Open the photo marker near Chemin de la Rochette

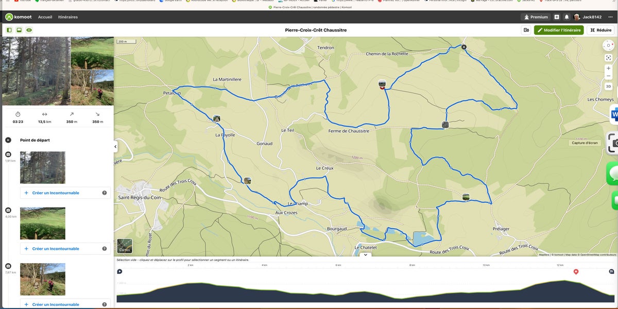pos(382,84)
